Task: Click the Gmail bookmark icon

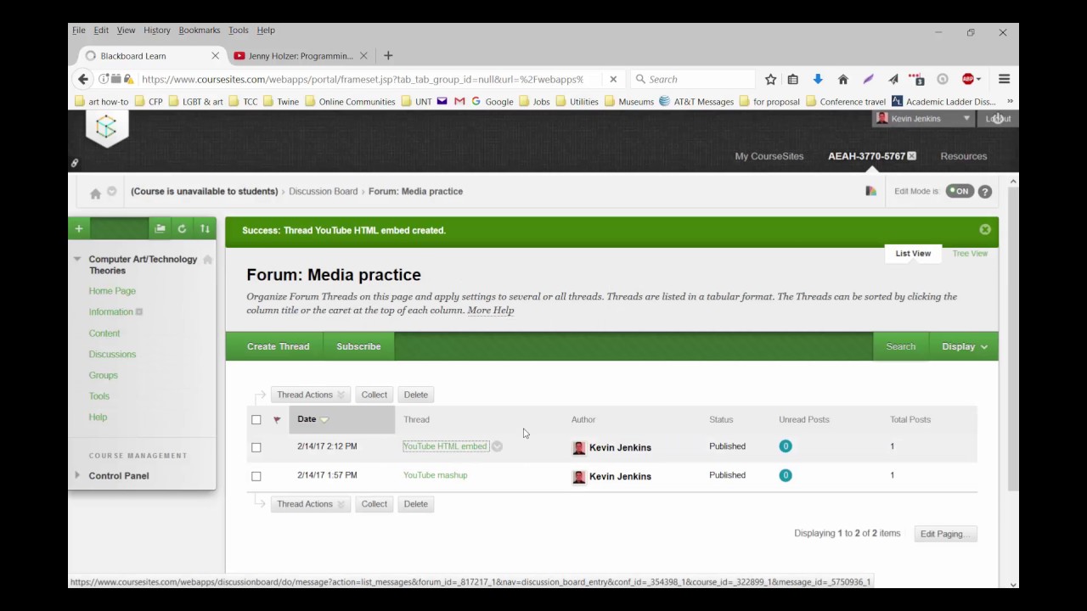Action: coord(459,101)
